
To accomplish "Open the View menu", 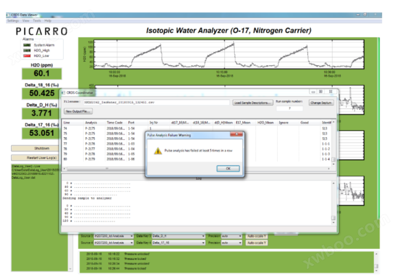I will [26, 21].
